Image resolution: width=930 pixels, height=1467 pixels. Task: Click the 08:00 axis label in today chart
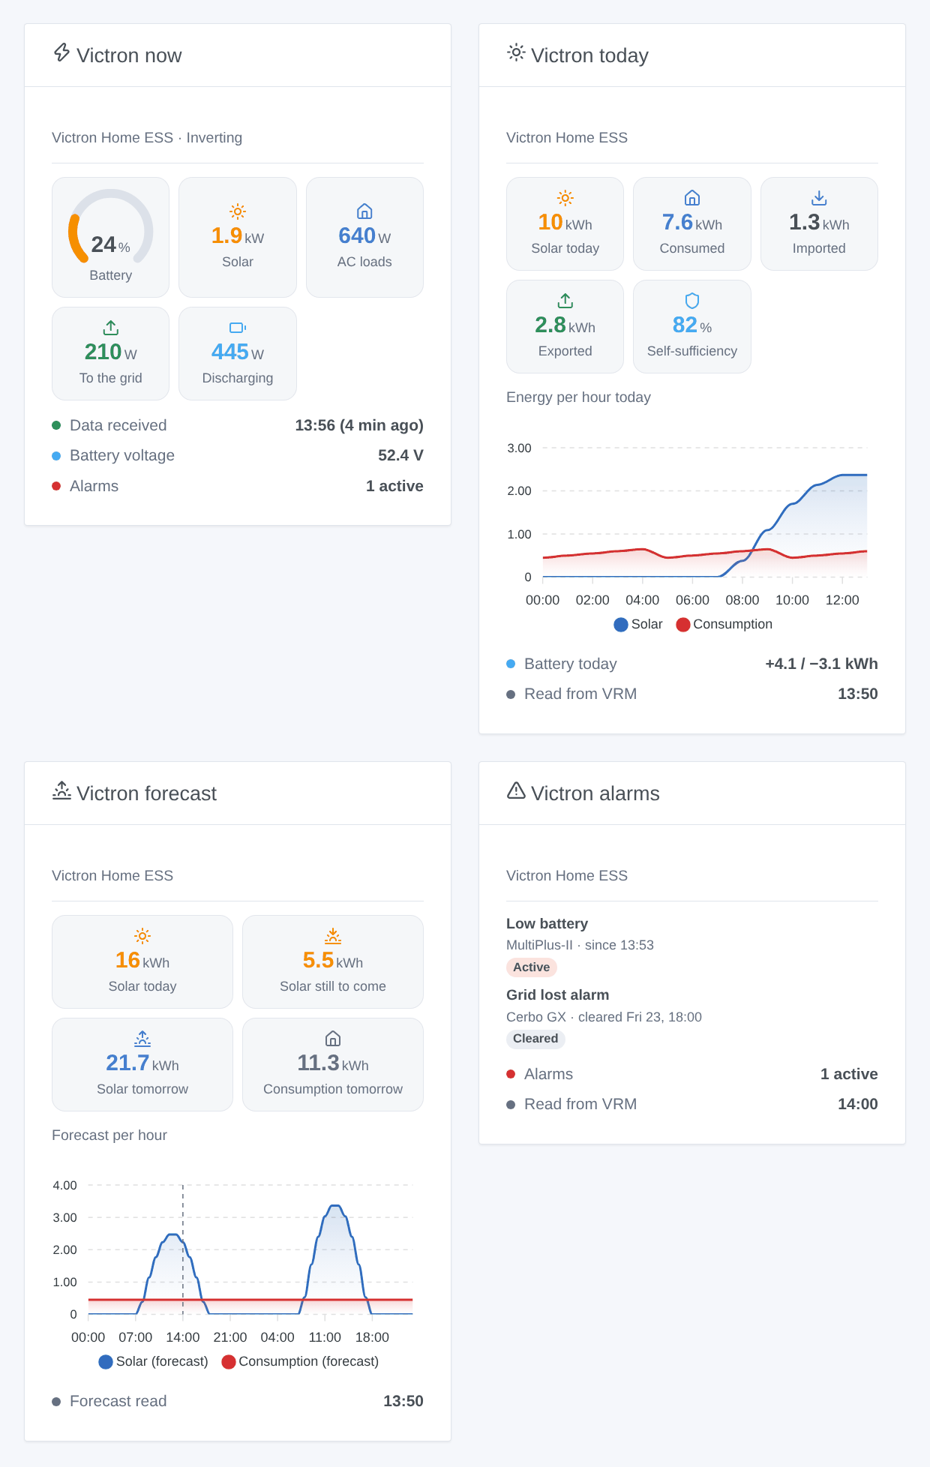tap(742, 600)
